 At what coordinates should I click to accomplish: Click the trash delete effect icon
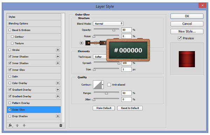(x=61, y=125)
